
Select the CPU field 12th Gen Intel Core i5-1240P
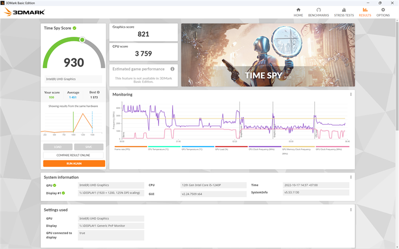pyautogui.click(x=213, y=185)
